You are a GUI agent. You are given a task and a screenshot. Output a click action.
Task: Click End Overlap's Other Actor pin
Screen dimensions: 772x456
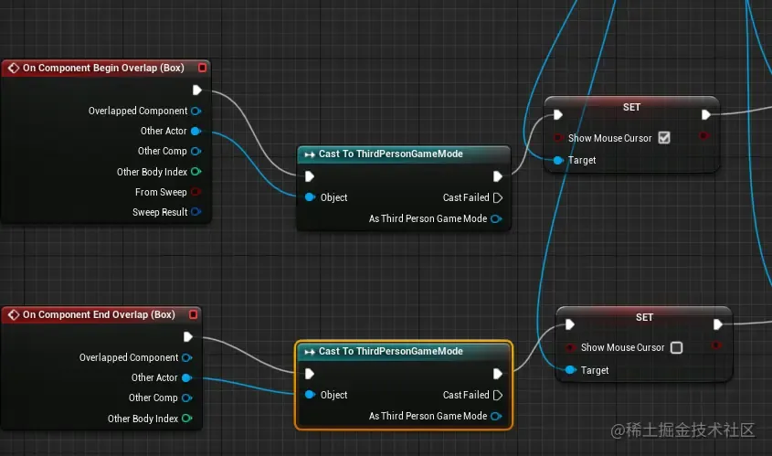187,377
